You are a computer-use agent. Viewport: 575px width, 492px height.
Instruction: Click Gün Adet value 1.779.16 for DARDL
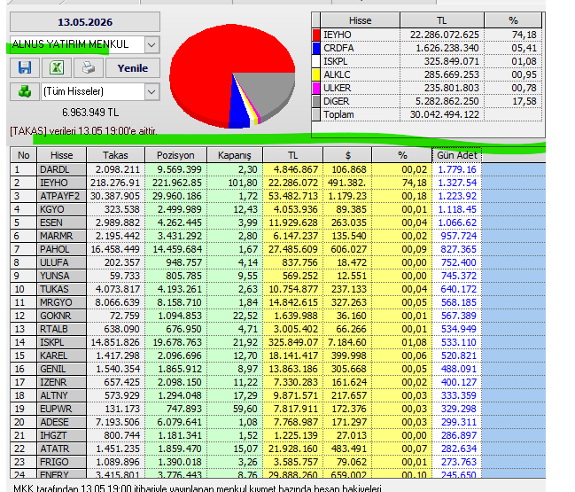[457, 169]
